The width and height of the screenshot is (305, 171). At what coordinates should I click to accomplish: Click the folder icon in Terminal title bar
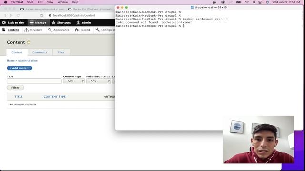click(x=192, y=8)
